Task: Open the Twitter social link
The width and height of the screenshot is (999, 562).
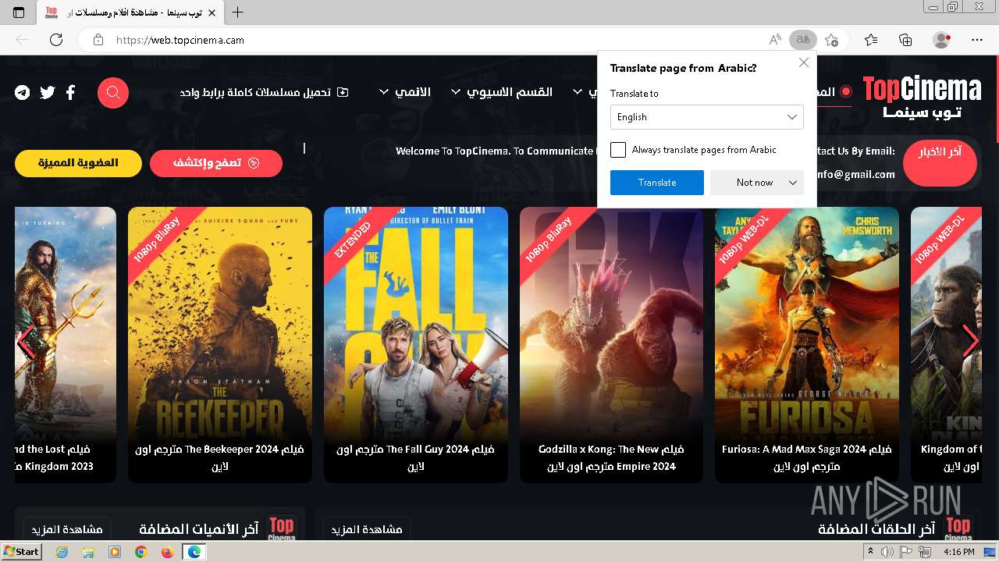Action: coord(48,93)
